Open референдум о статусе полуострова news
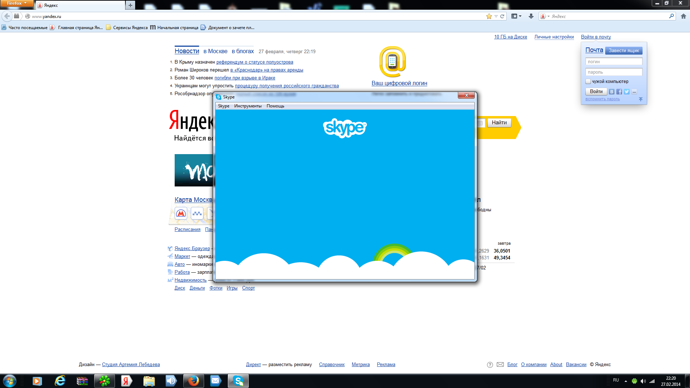The height and width of the screenshot is (388, 690). coord(254,62)
